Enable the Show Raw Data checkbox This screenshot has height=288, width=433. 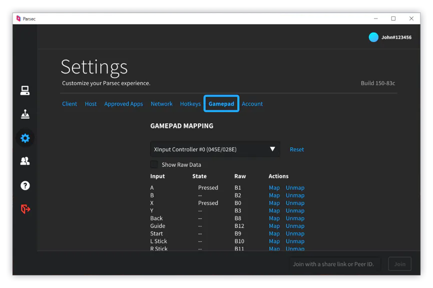click(154, 164)
